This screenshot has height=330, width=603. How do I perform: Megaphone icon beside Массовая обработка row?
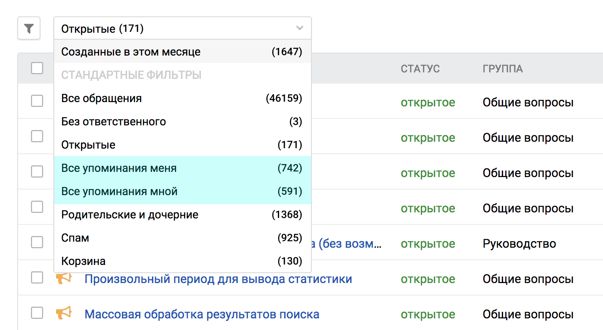63,314
